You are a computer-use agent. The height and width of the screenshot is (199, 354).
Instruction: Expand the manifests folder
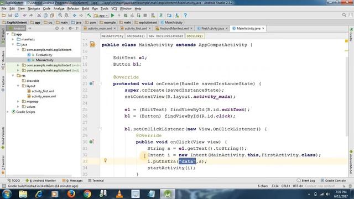[x=13, y=39]
